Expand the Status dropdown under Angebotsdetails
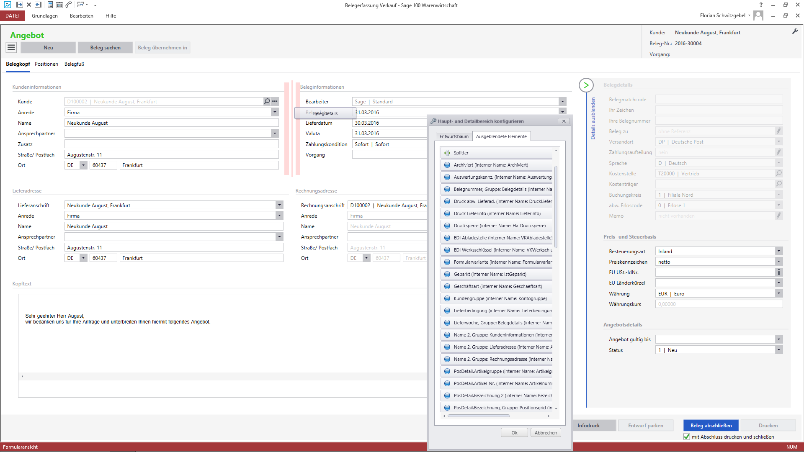This screenshot has width=804, height=452. coord(779,350)
